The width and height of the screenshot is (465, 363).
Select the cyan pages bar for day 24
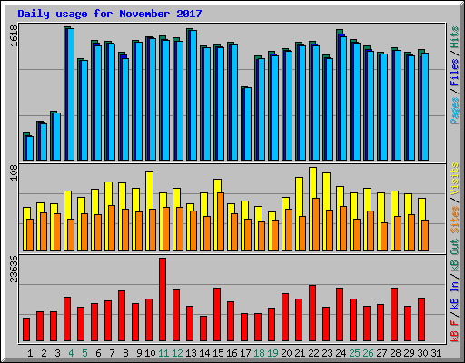pos(343,99)
